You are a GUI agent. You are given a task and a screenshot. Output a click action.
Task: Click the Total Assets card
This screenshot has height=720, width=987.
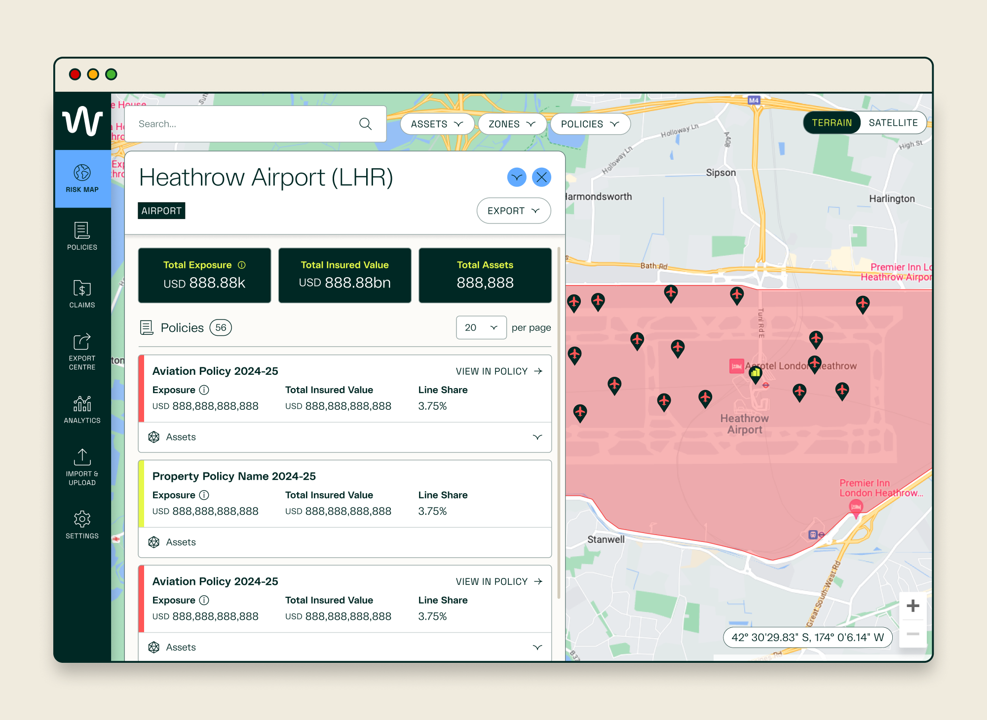tap(485, 275)
